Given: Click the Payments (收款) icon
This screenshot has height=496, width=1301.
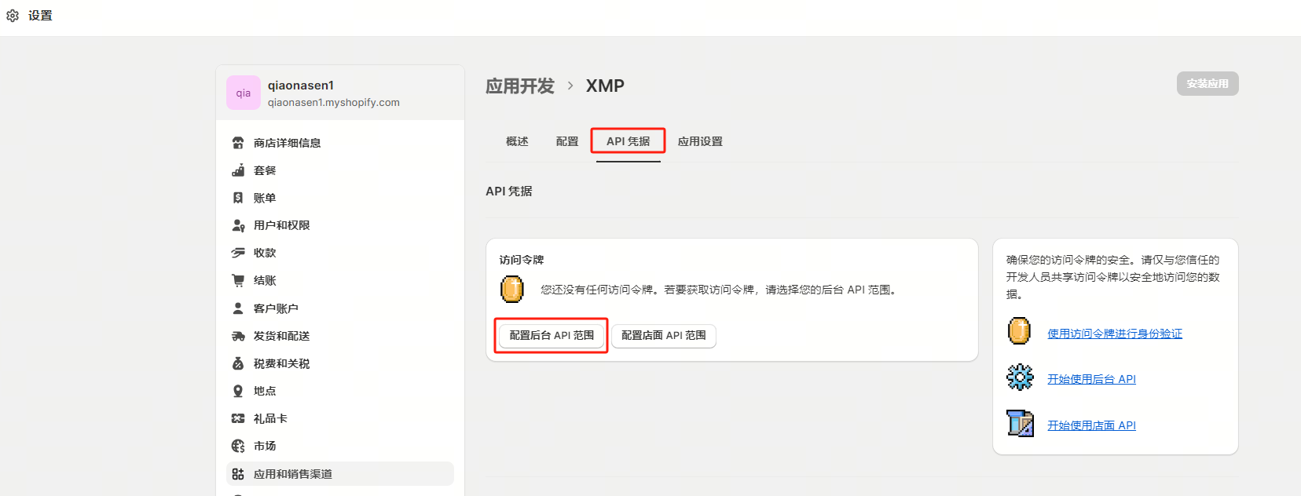Looking at the screenshot, I should (x=238, y=253).
